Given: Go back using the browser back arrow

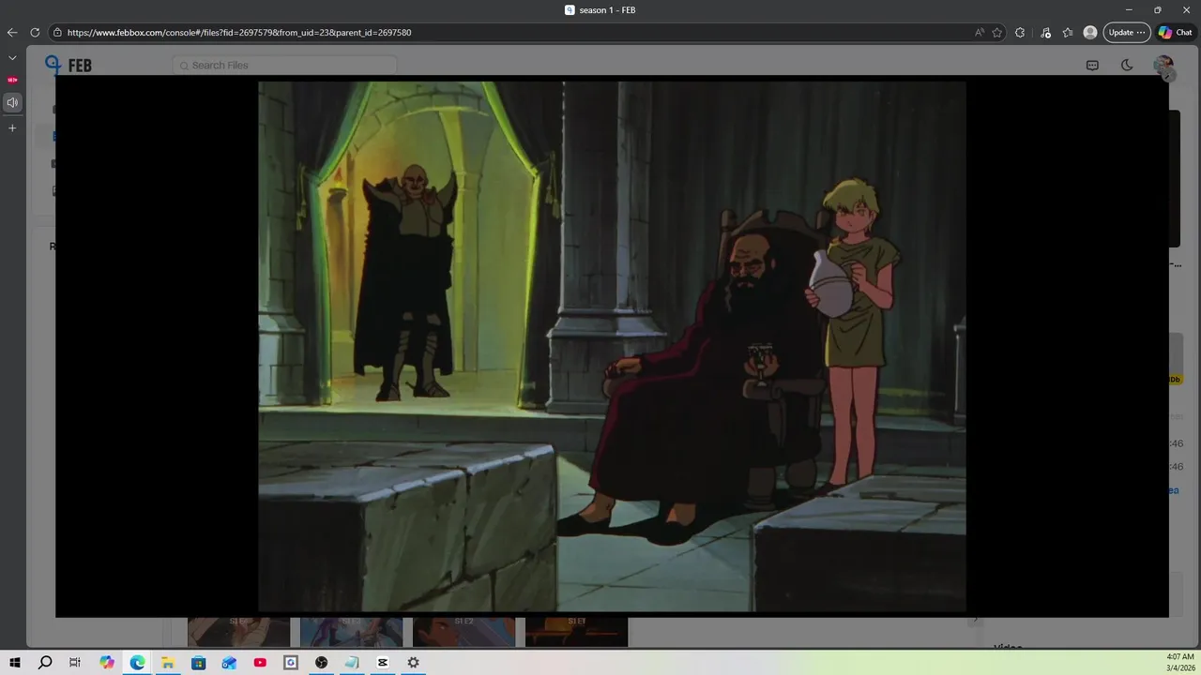Looking at the screenshot, I should [12, 32].
